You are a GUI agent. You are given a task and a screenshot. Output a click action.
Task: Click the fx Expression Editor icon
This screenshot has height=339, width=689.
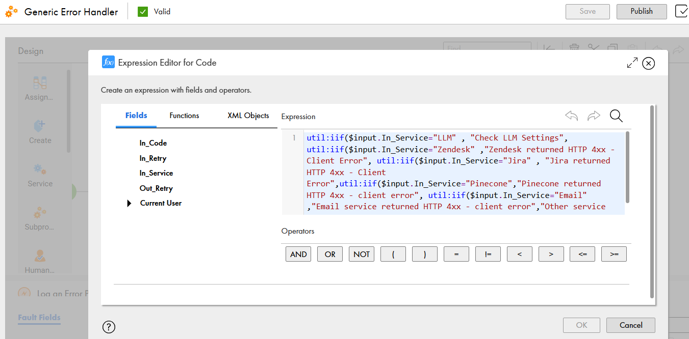point(108,62)
